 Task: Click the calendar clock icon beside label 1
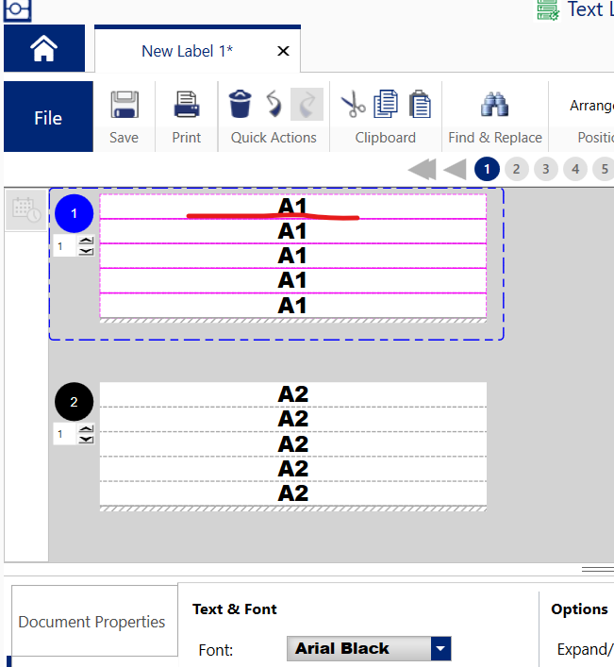tap(26, 209)
